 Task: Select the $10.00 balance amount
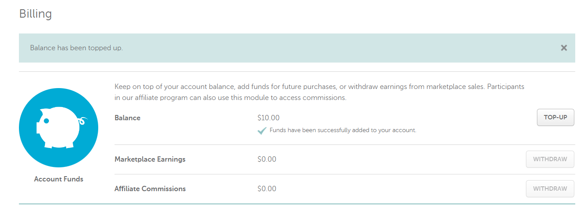[x=269, y=118]
